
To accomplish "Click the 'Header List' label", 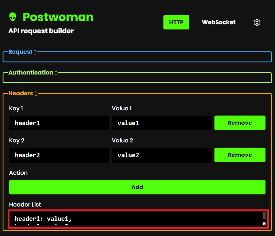I will pos(25,204).
